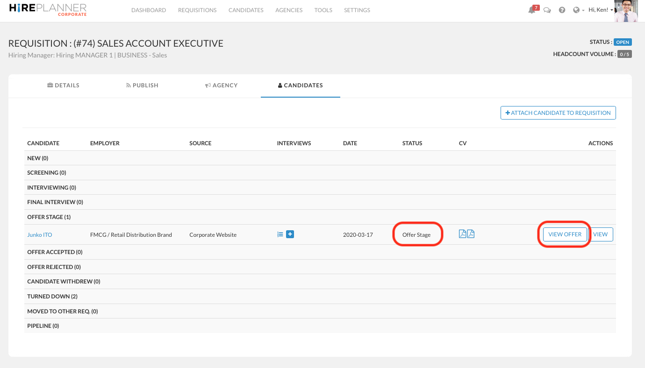Click the help question mark icon
The height and width of the screenshot is (368, 645).
coord(562,10)
